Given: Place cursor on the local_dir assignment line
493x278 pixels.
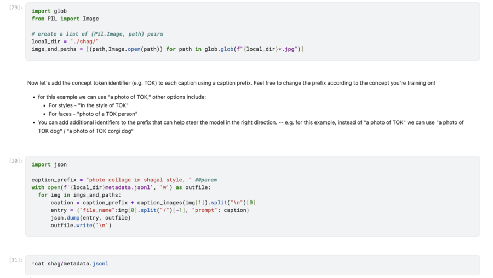Looking at the screenshot, I should [x=65, y=42].
